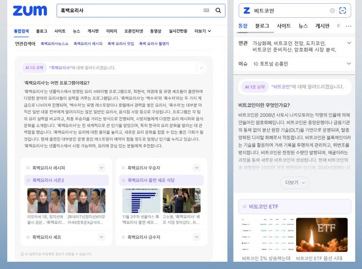Click the # icon beside 흑백요리사 우승자

pos(123,168)
